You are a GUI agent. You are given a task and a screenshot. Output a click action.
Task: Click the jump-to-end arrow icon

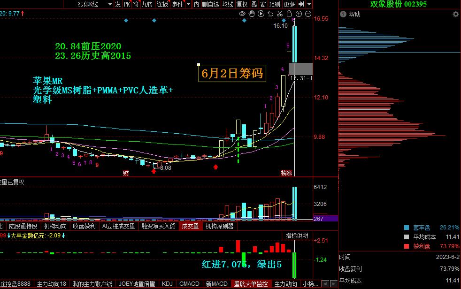click(301, 4)
